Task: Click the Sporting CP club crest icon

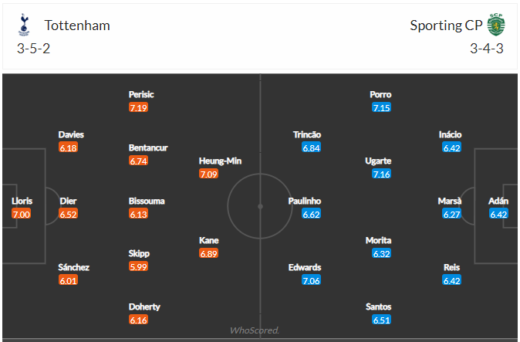Action: click(x=496, y=25)
